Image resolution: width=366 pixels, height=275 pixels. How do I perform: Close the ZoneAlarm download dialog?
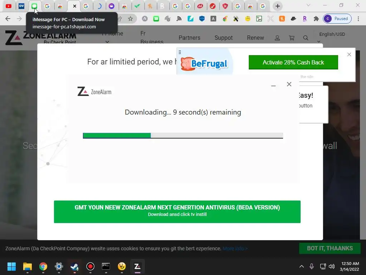pos(289,84)
